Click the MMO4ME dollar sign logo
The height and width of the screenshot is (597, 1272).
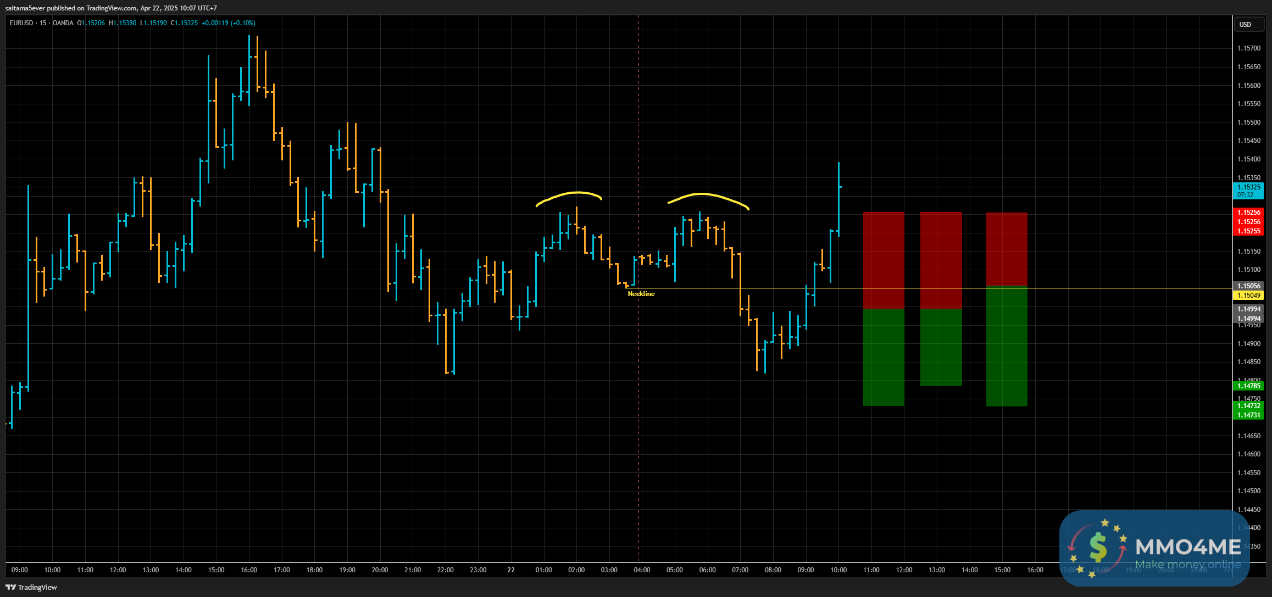point(1097,548)
